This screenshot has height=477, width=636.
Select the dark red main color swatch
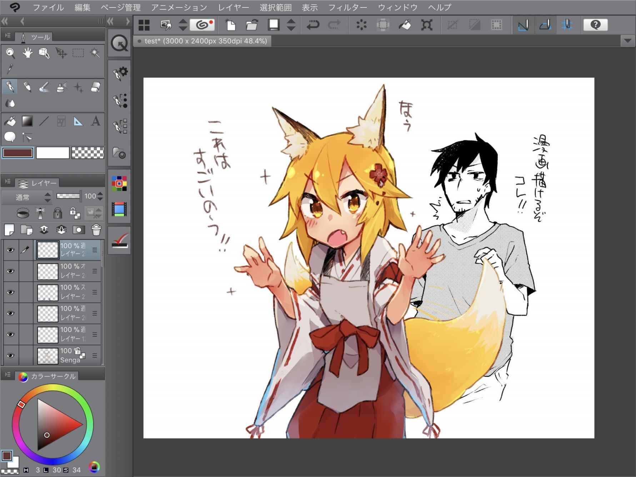(18, 153)
